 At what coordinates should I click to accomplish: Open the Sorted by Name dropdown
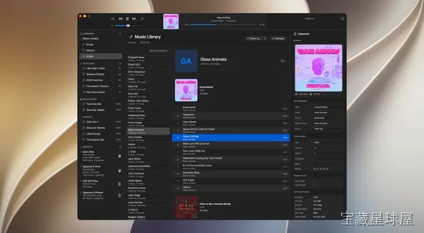tap(159, 51)
